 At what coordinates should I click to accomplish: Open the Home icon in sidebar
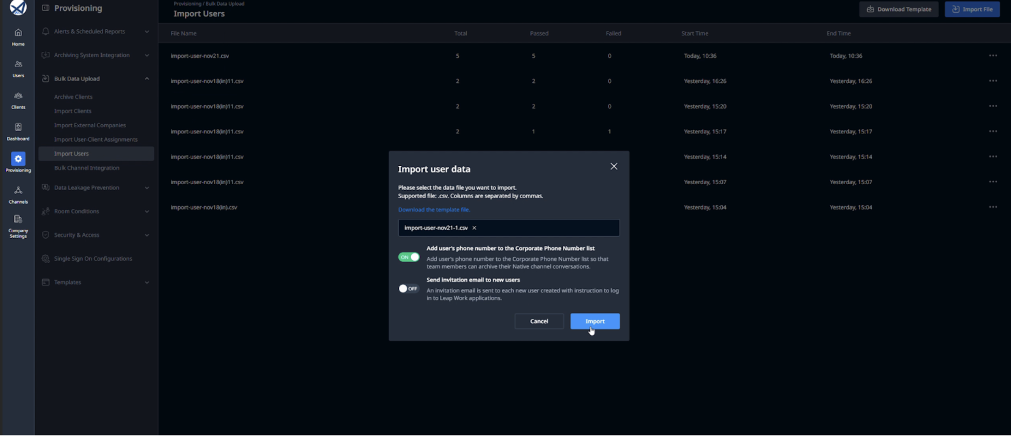(18, 37)
